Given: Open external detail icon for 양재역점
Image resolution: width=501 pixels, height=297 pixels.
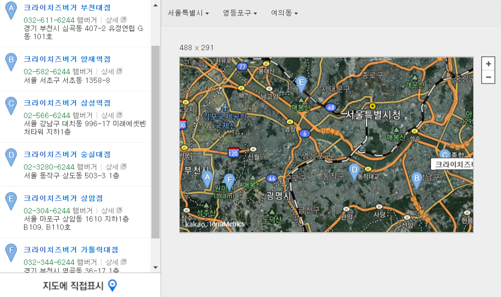Looking at the screenshot, I should (x=120, y=71).
